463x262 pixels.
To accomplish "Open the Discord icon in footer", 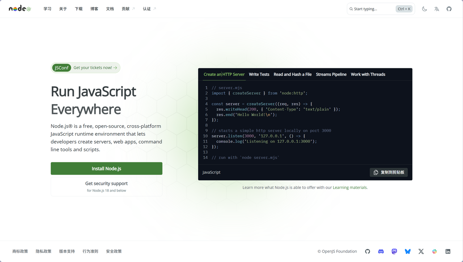I will click(381, 252).
